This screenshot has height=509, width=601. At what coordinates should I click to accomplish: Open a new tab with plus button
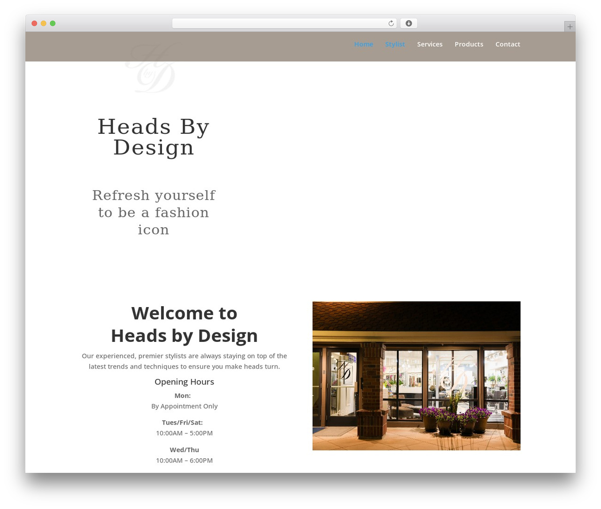(x=570, y=27)
